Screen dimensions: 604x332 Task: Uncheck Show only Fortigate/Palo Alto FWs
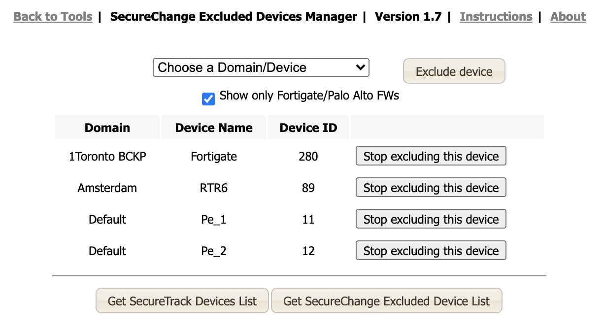208,99
